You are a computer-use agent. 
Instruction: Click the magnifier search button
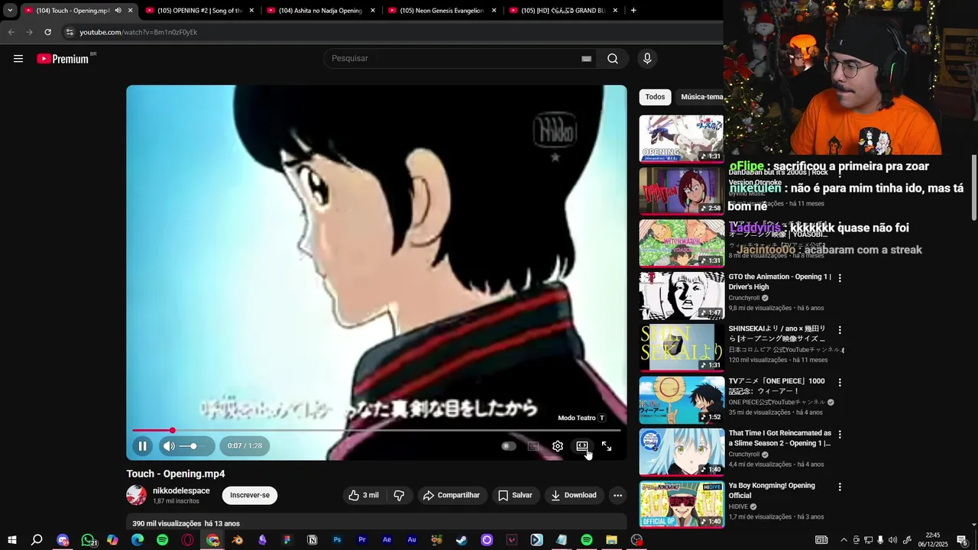pyautogui.click(x=613, y=59)
